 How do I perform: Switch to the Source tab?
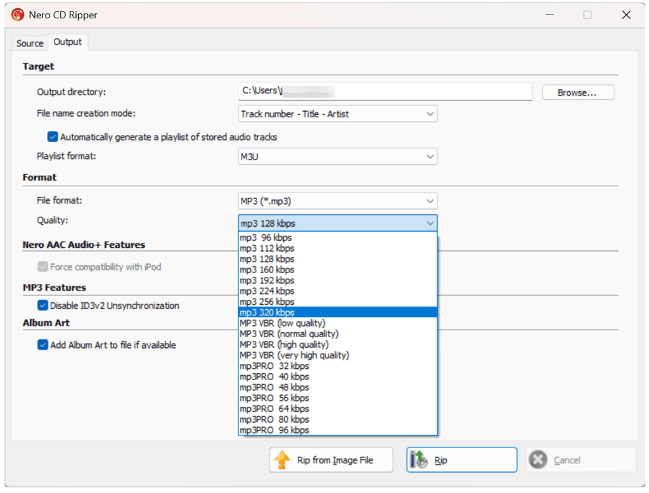(x=29, y=42)
